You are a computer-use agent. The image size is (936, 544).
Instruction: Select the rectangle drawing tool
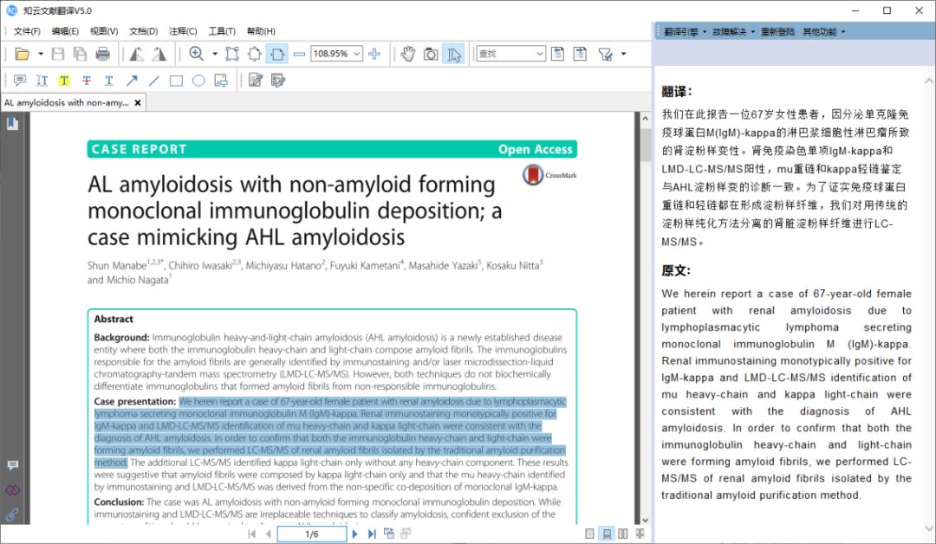176,81
